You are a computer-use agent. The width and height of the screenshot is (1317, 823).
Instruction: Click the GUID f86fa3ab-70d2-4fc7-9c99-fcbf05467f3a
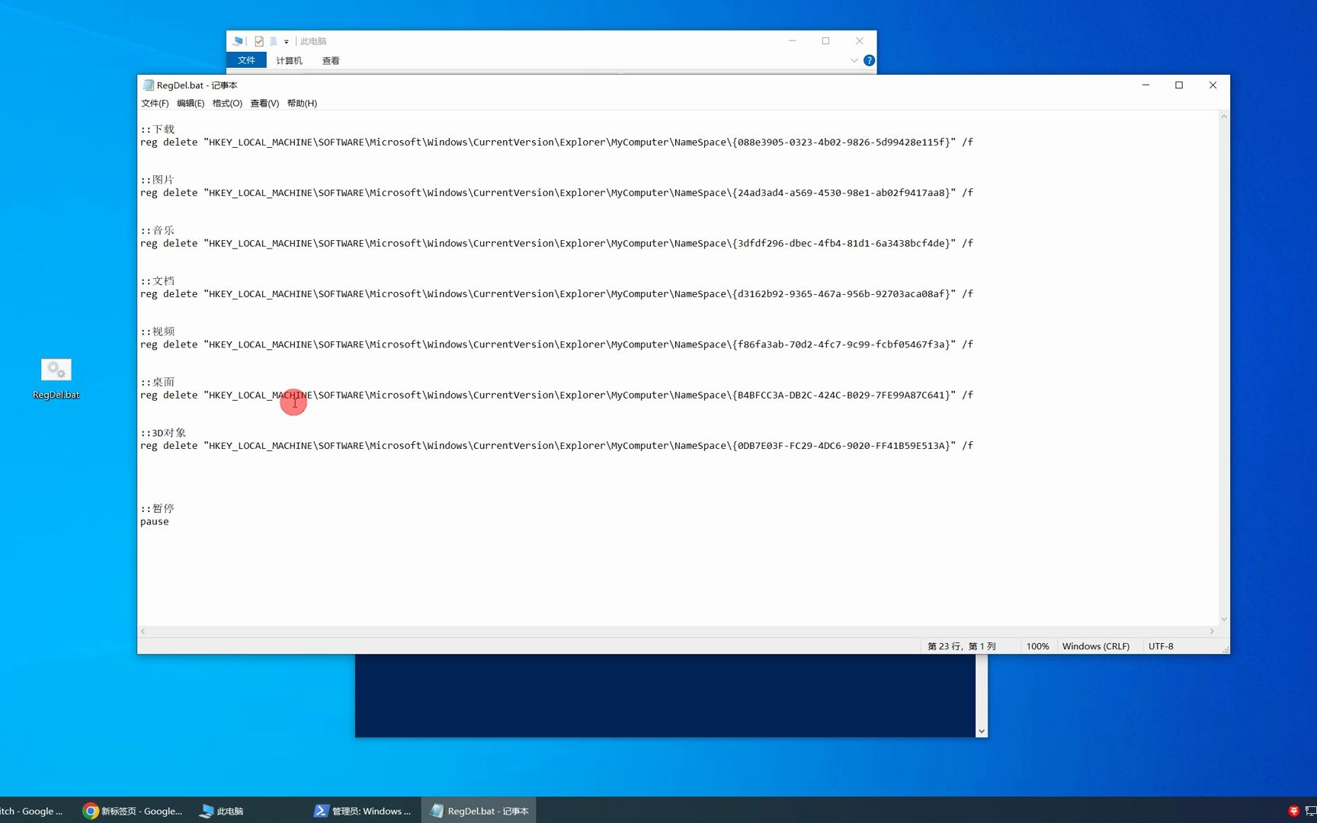coord(841,344)
